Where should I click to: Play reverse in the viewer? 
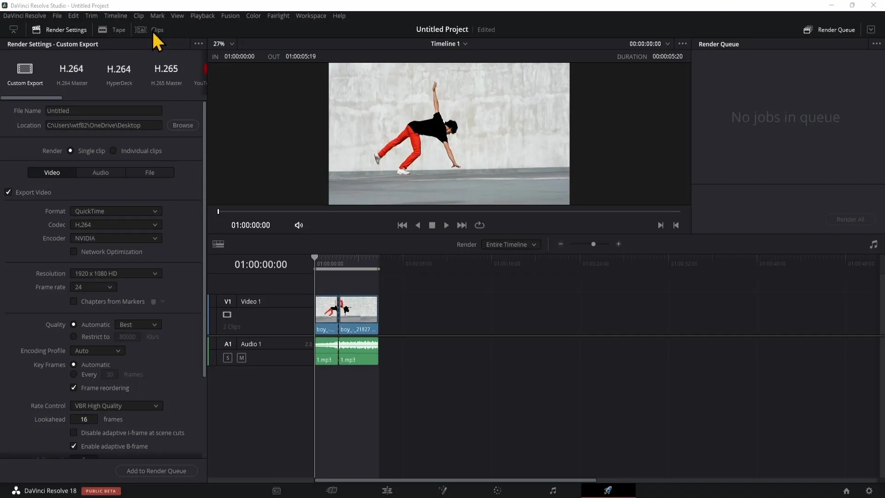(418, 225)
